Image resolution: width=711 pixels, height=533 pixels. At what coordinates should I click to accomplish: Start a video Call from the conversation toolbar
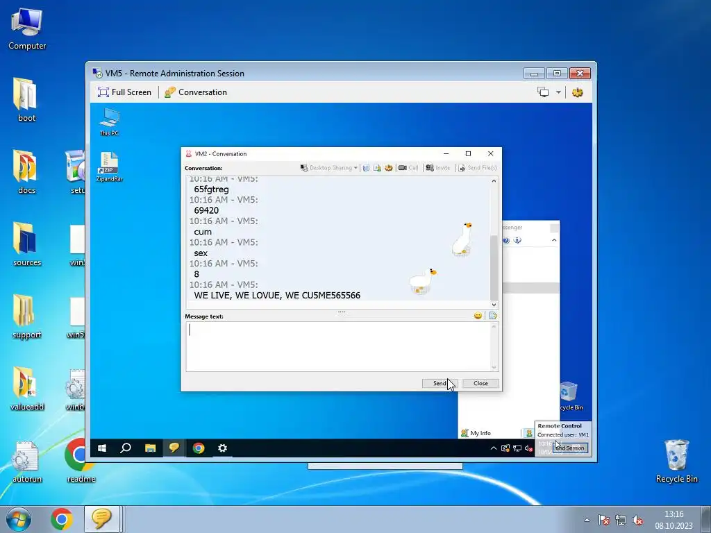(408, 168)
